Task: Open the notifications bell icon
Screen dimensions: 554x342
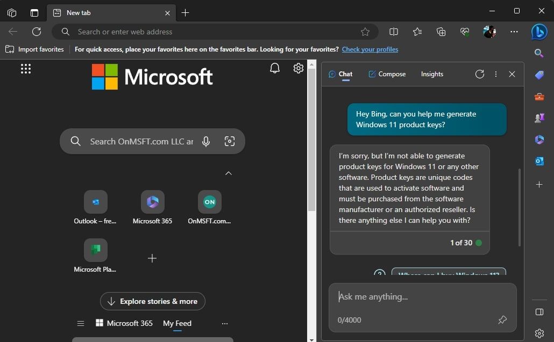Action: pos(274,68)
